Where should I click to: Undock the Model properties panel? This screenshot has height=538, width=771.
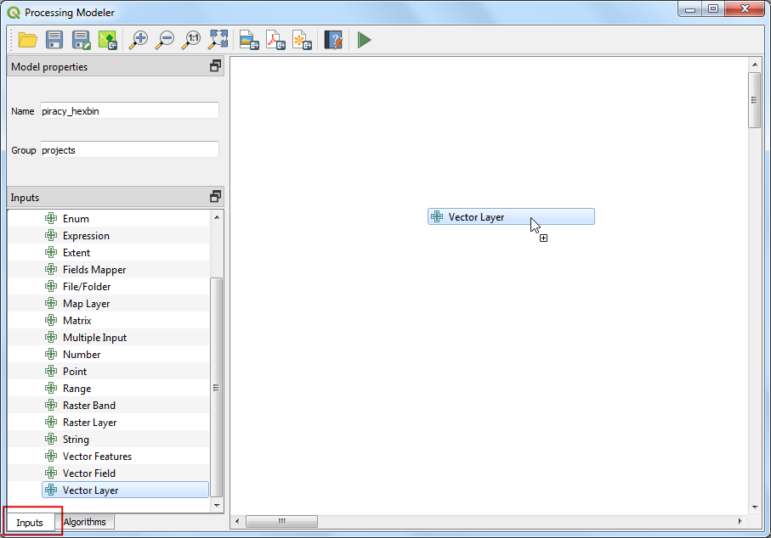(x=215, y=66)
